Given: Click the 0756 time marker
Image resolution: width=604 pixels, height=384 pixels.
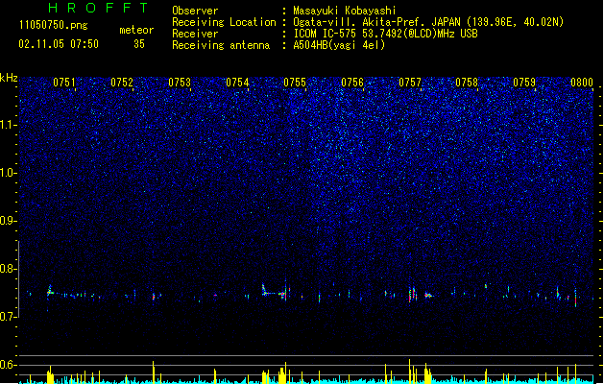Looking at the screenshot, I should pos(352,83).
